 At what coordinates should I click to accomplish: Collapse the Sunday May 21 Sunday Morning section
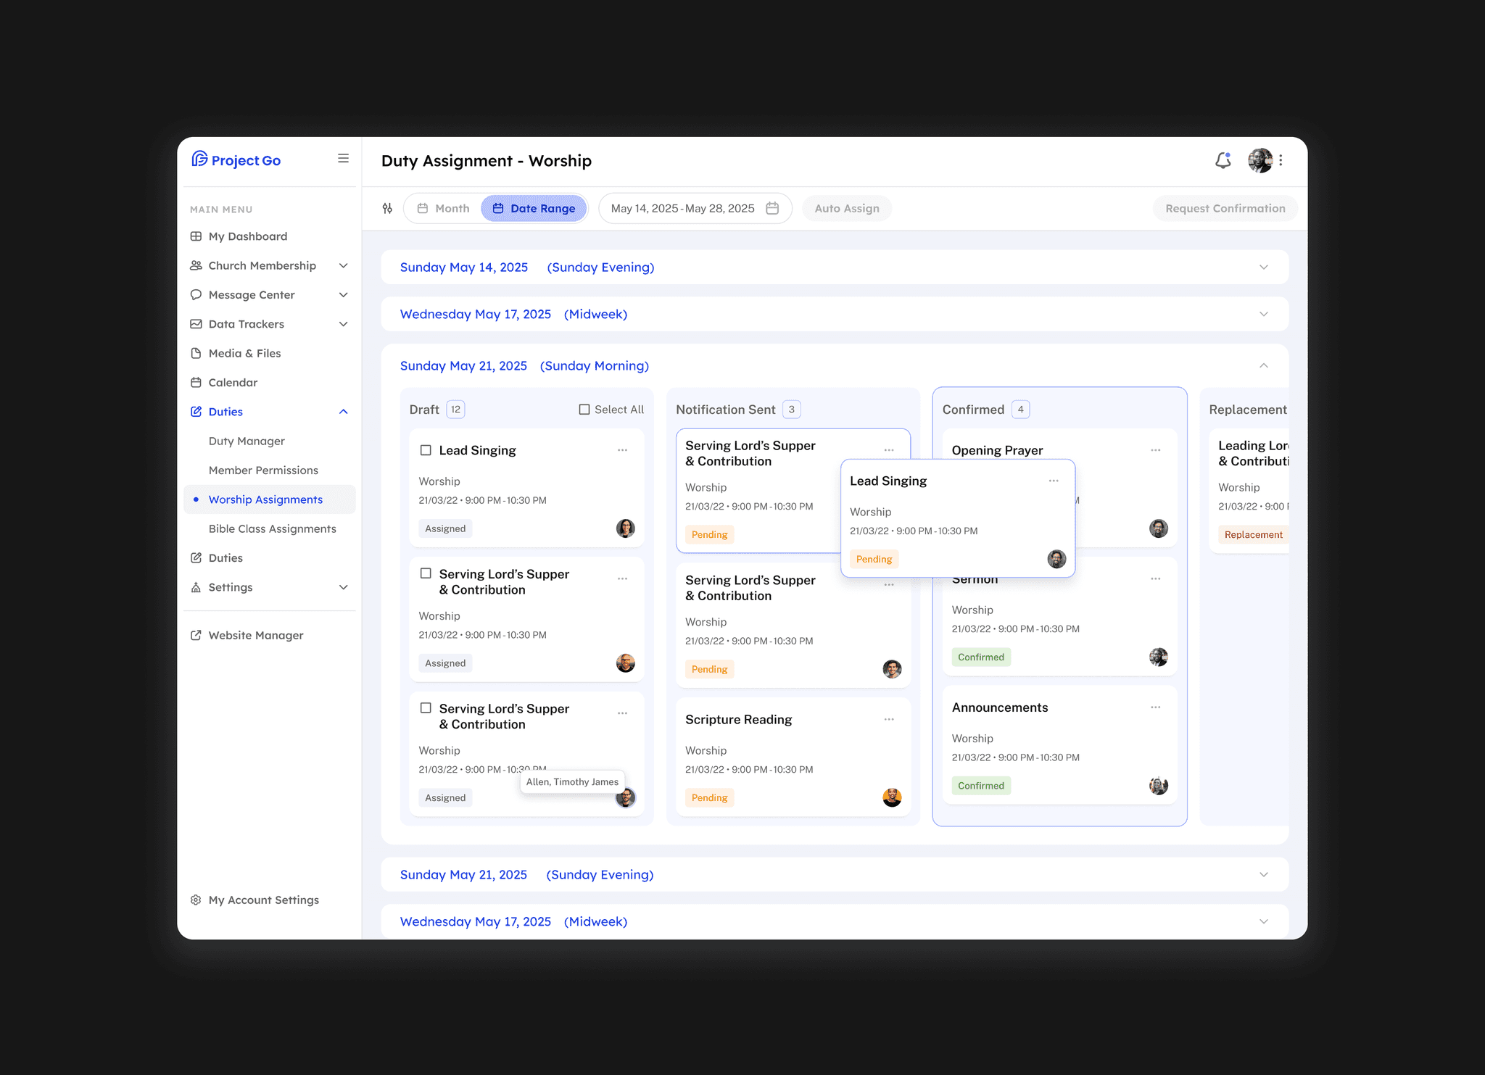[1264, 365]
